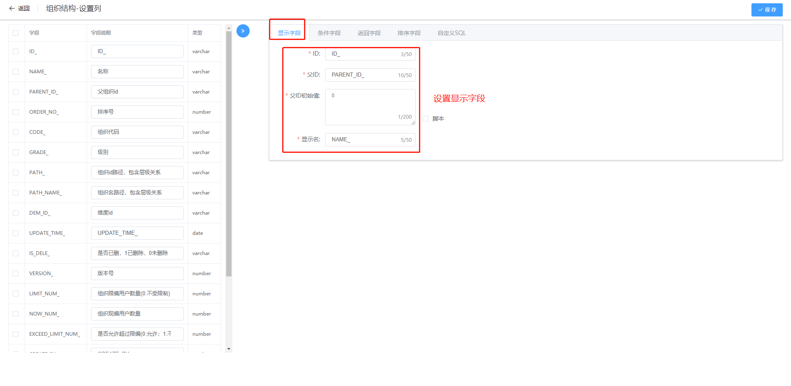
Task: Select the PARENT_ID_ row checkbox
Action: click(16, 92)
